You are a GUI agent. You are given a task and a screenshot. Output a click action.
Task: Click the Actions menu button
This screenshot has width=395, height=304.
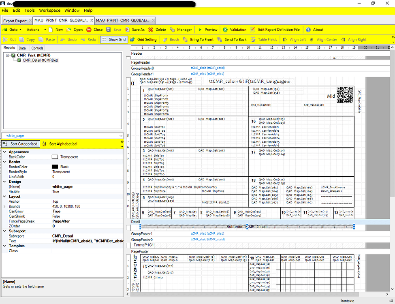(33, 30)
